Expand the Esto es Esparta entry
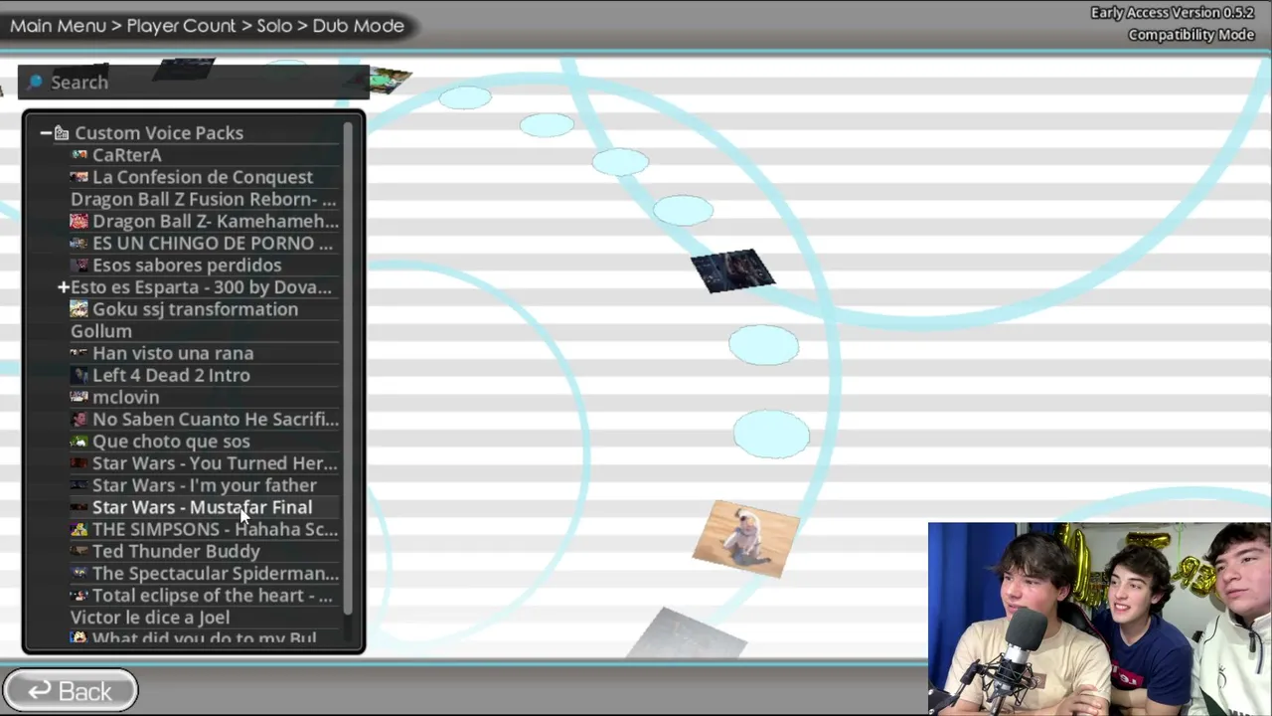 click(64, 287)
